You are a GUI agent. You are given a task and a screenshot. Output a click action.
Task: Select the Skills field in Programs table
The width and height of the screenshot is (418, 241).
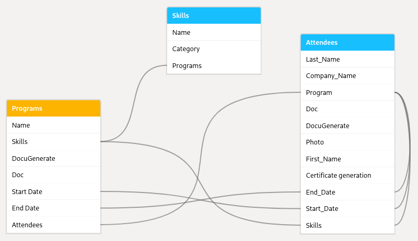(x=53, y=142)
